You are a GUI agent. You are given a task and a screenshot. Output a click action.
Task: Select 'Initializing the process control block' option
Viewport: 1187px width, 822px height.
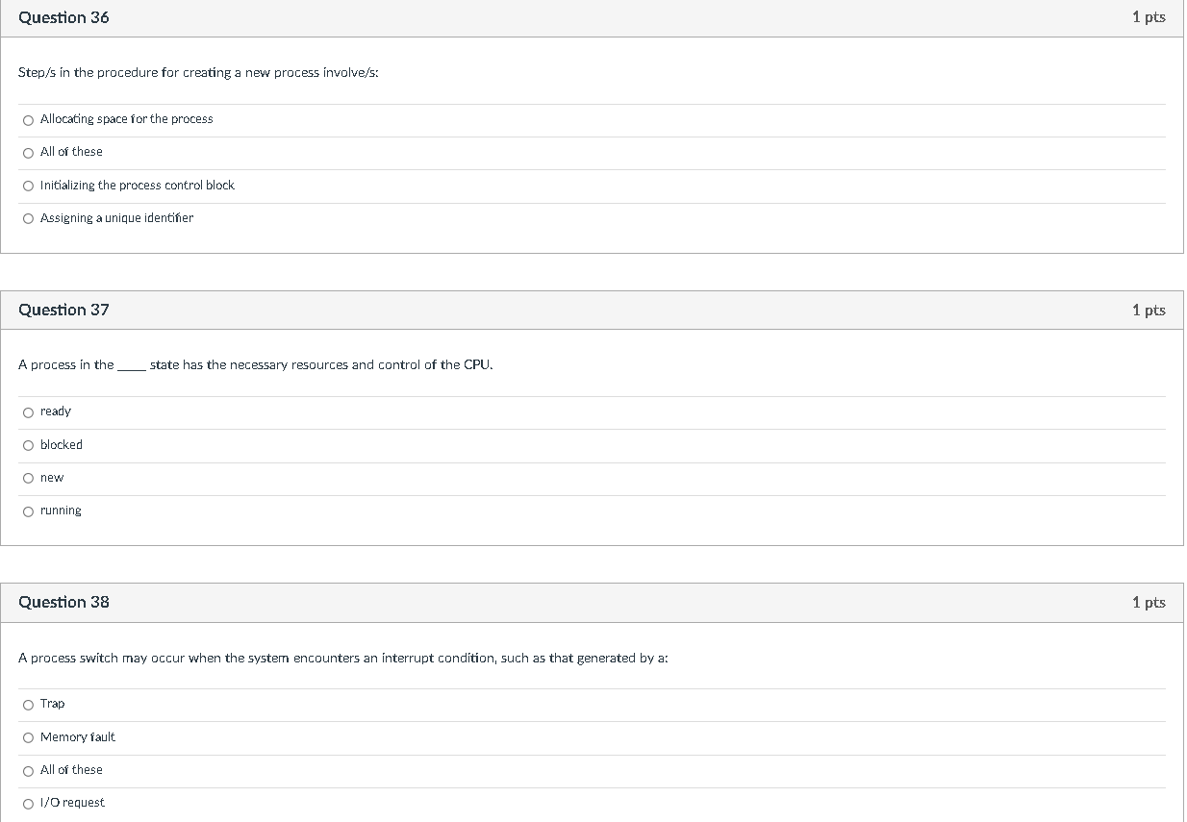click(x=29, y=186)
